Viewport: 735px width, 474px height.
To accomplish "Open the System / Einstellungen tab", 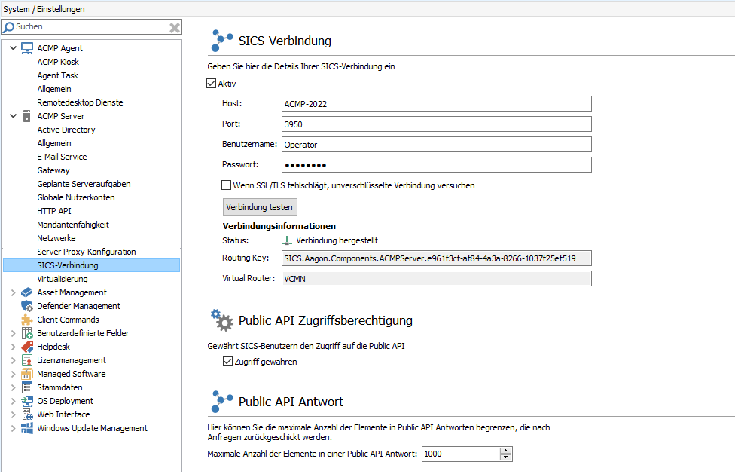I will point(44,10).
